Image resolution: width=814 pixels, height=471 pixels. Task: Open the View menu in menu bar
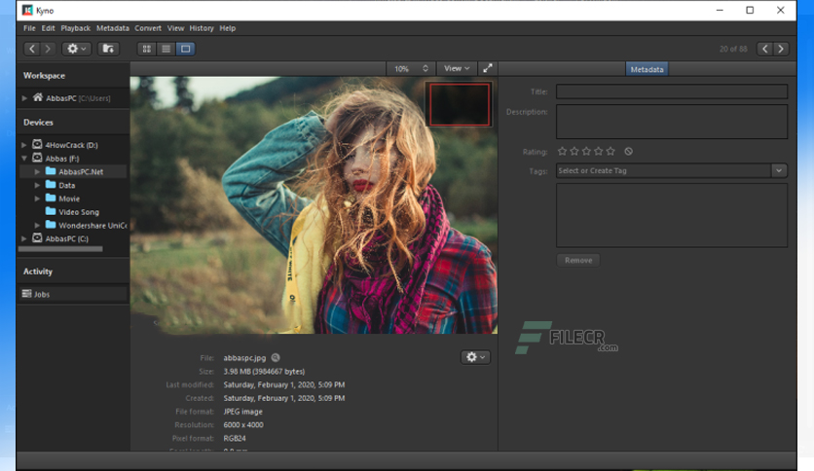point(175,28)
